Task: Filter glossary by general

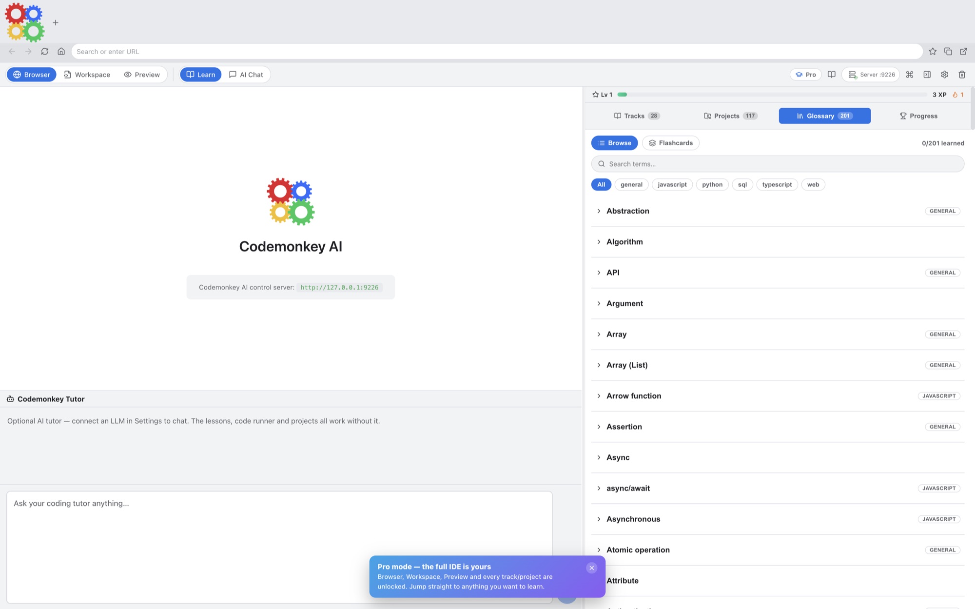Action: tap(631, 184)
